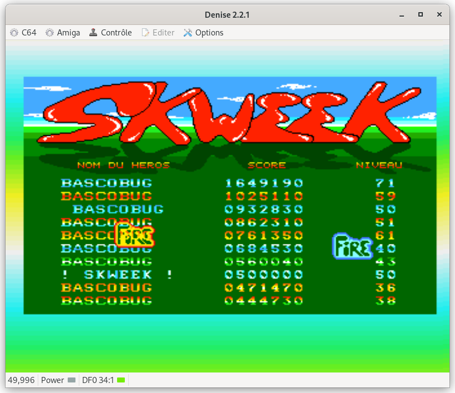
Task: Maximize the Denise window
Action: (x=421, y=14)
